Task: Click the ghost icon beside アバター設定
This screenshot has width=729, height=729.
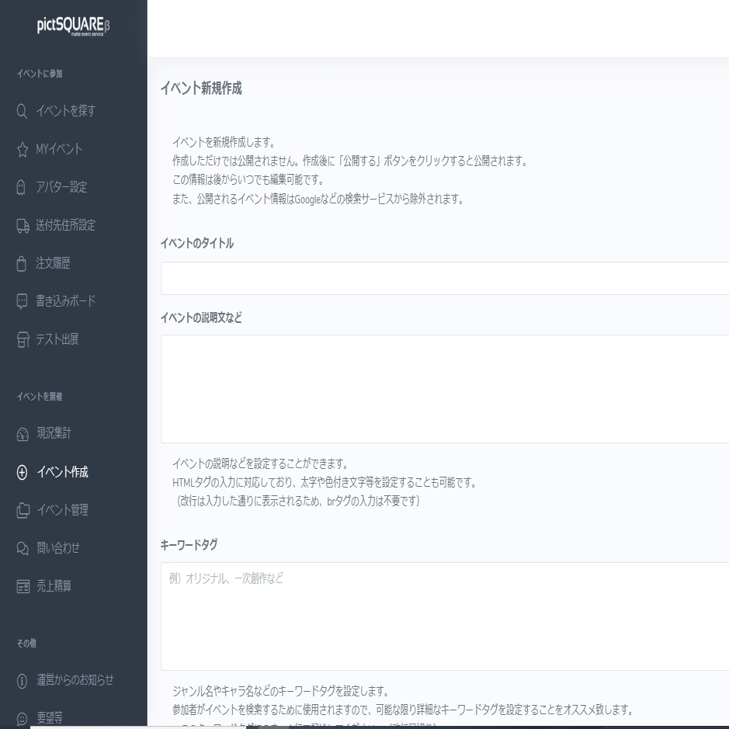Action: coord(21,187)
